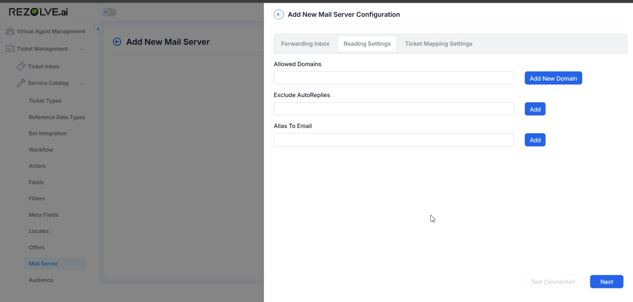Toggle the light/dark theme switch

(109, 13)
